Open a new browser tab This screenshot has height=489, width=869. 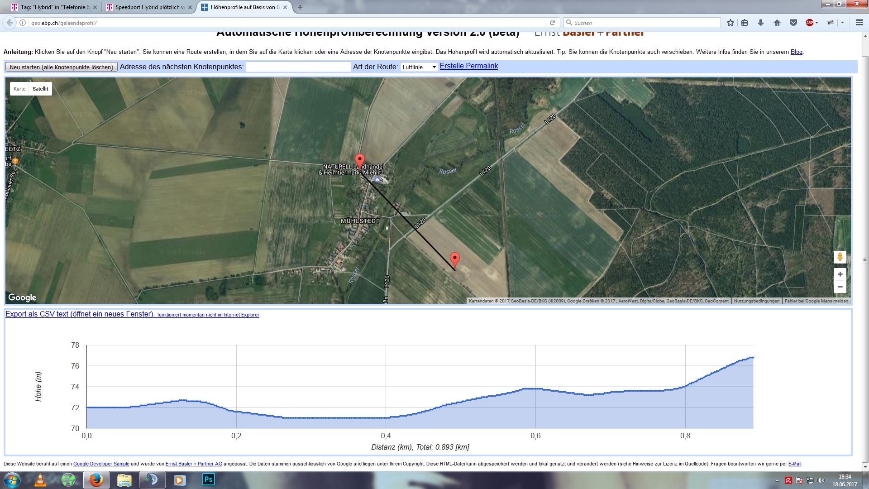tap(300, 7)
